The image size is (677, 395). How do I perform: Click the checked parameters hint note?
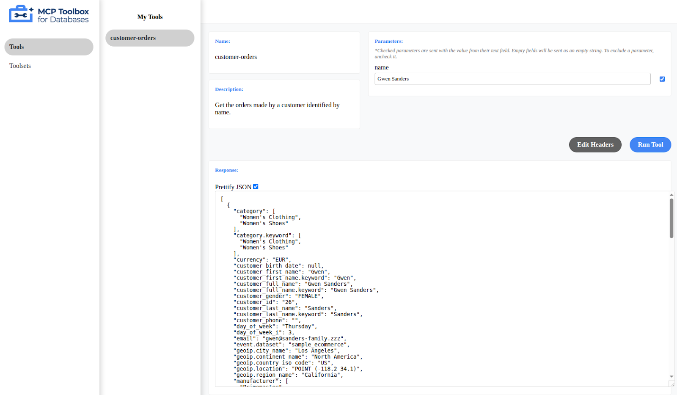point(514,53)
